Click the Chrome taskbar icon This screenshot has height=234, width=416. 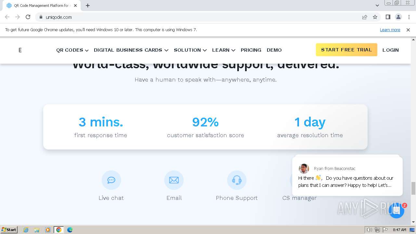59,229
